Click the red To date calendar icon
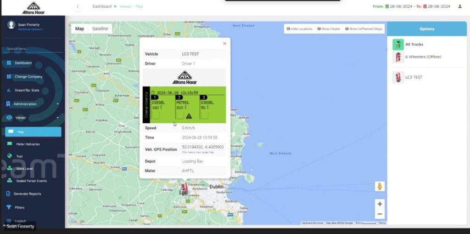This screenshot has height=234, width=470. 425,6
